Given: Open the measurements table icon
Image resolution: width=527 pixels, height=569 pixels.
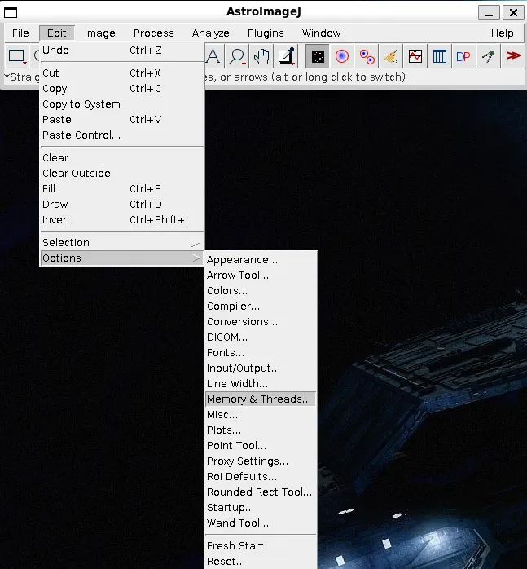Looking at the screenshot, I should pyautogui.click(x=440, y=56).
